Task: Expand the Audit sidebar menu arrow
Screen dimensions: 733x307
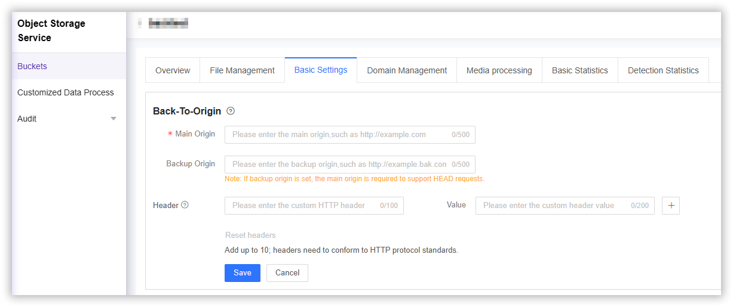Action: [x=114, y=119]
